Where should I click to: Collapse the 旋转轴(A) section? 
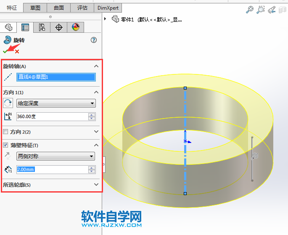pyautogui.click(x=96, y=66)
